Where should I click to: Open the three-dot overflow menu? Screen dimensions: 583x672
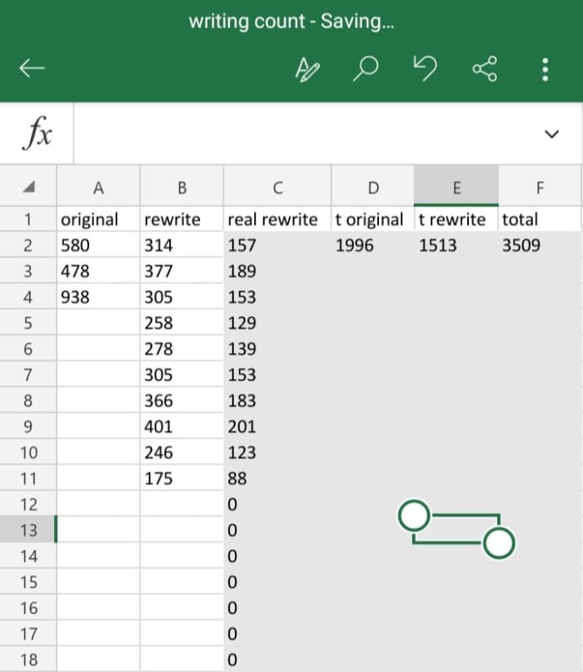coord(545,69)
